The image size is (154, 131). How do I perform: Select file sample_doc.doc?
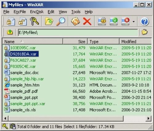coord(25,73)
